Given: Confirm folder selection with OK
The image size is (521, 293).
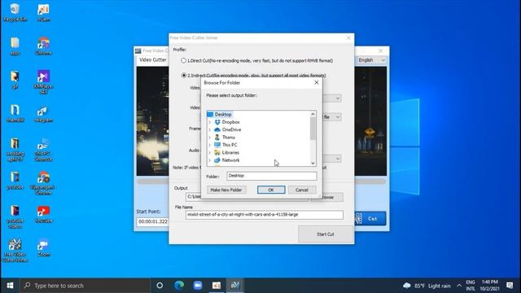Looking at the screenshot, I should [x=271, y=190].
